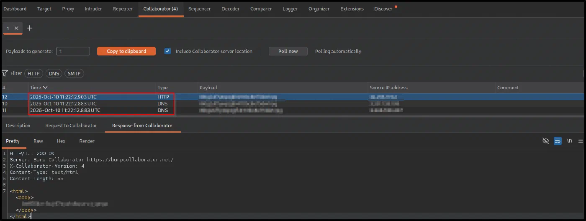The width and height of the screenshot is (586, 221).
Task: Sort by the Payload column header
Action: coord(283,88)
